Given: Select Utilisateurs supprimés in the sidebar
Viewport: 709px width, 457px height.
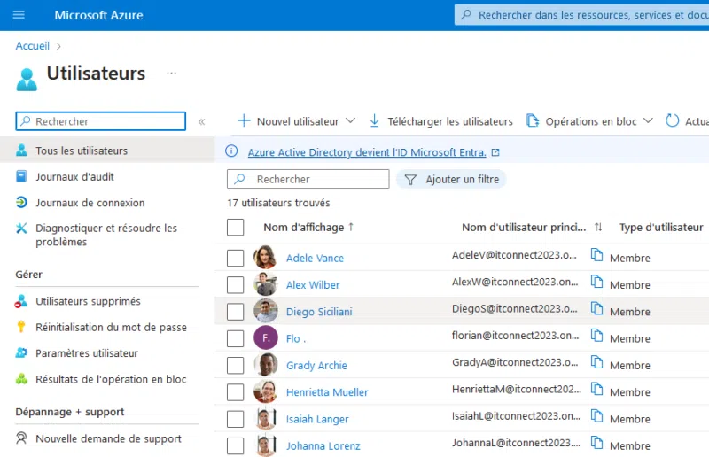Looking at the screenshot, I should pos(88,301).
